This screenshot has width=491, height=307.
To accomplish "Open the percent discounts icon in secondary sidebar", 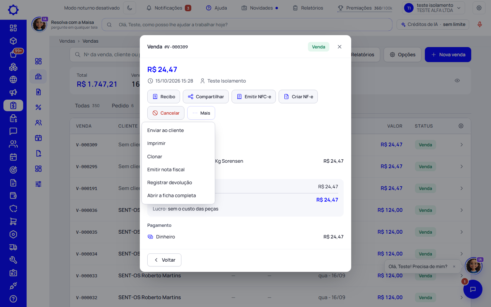I will [38, 107].
